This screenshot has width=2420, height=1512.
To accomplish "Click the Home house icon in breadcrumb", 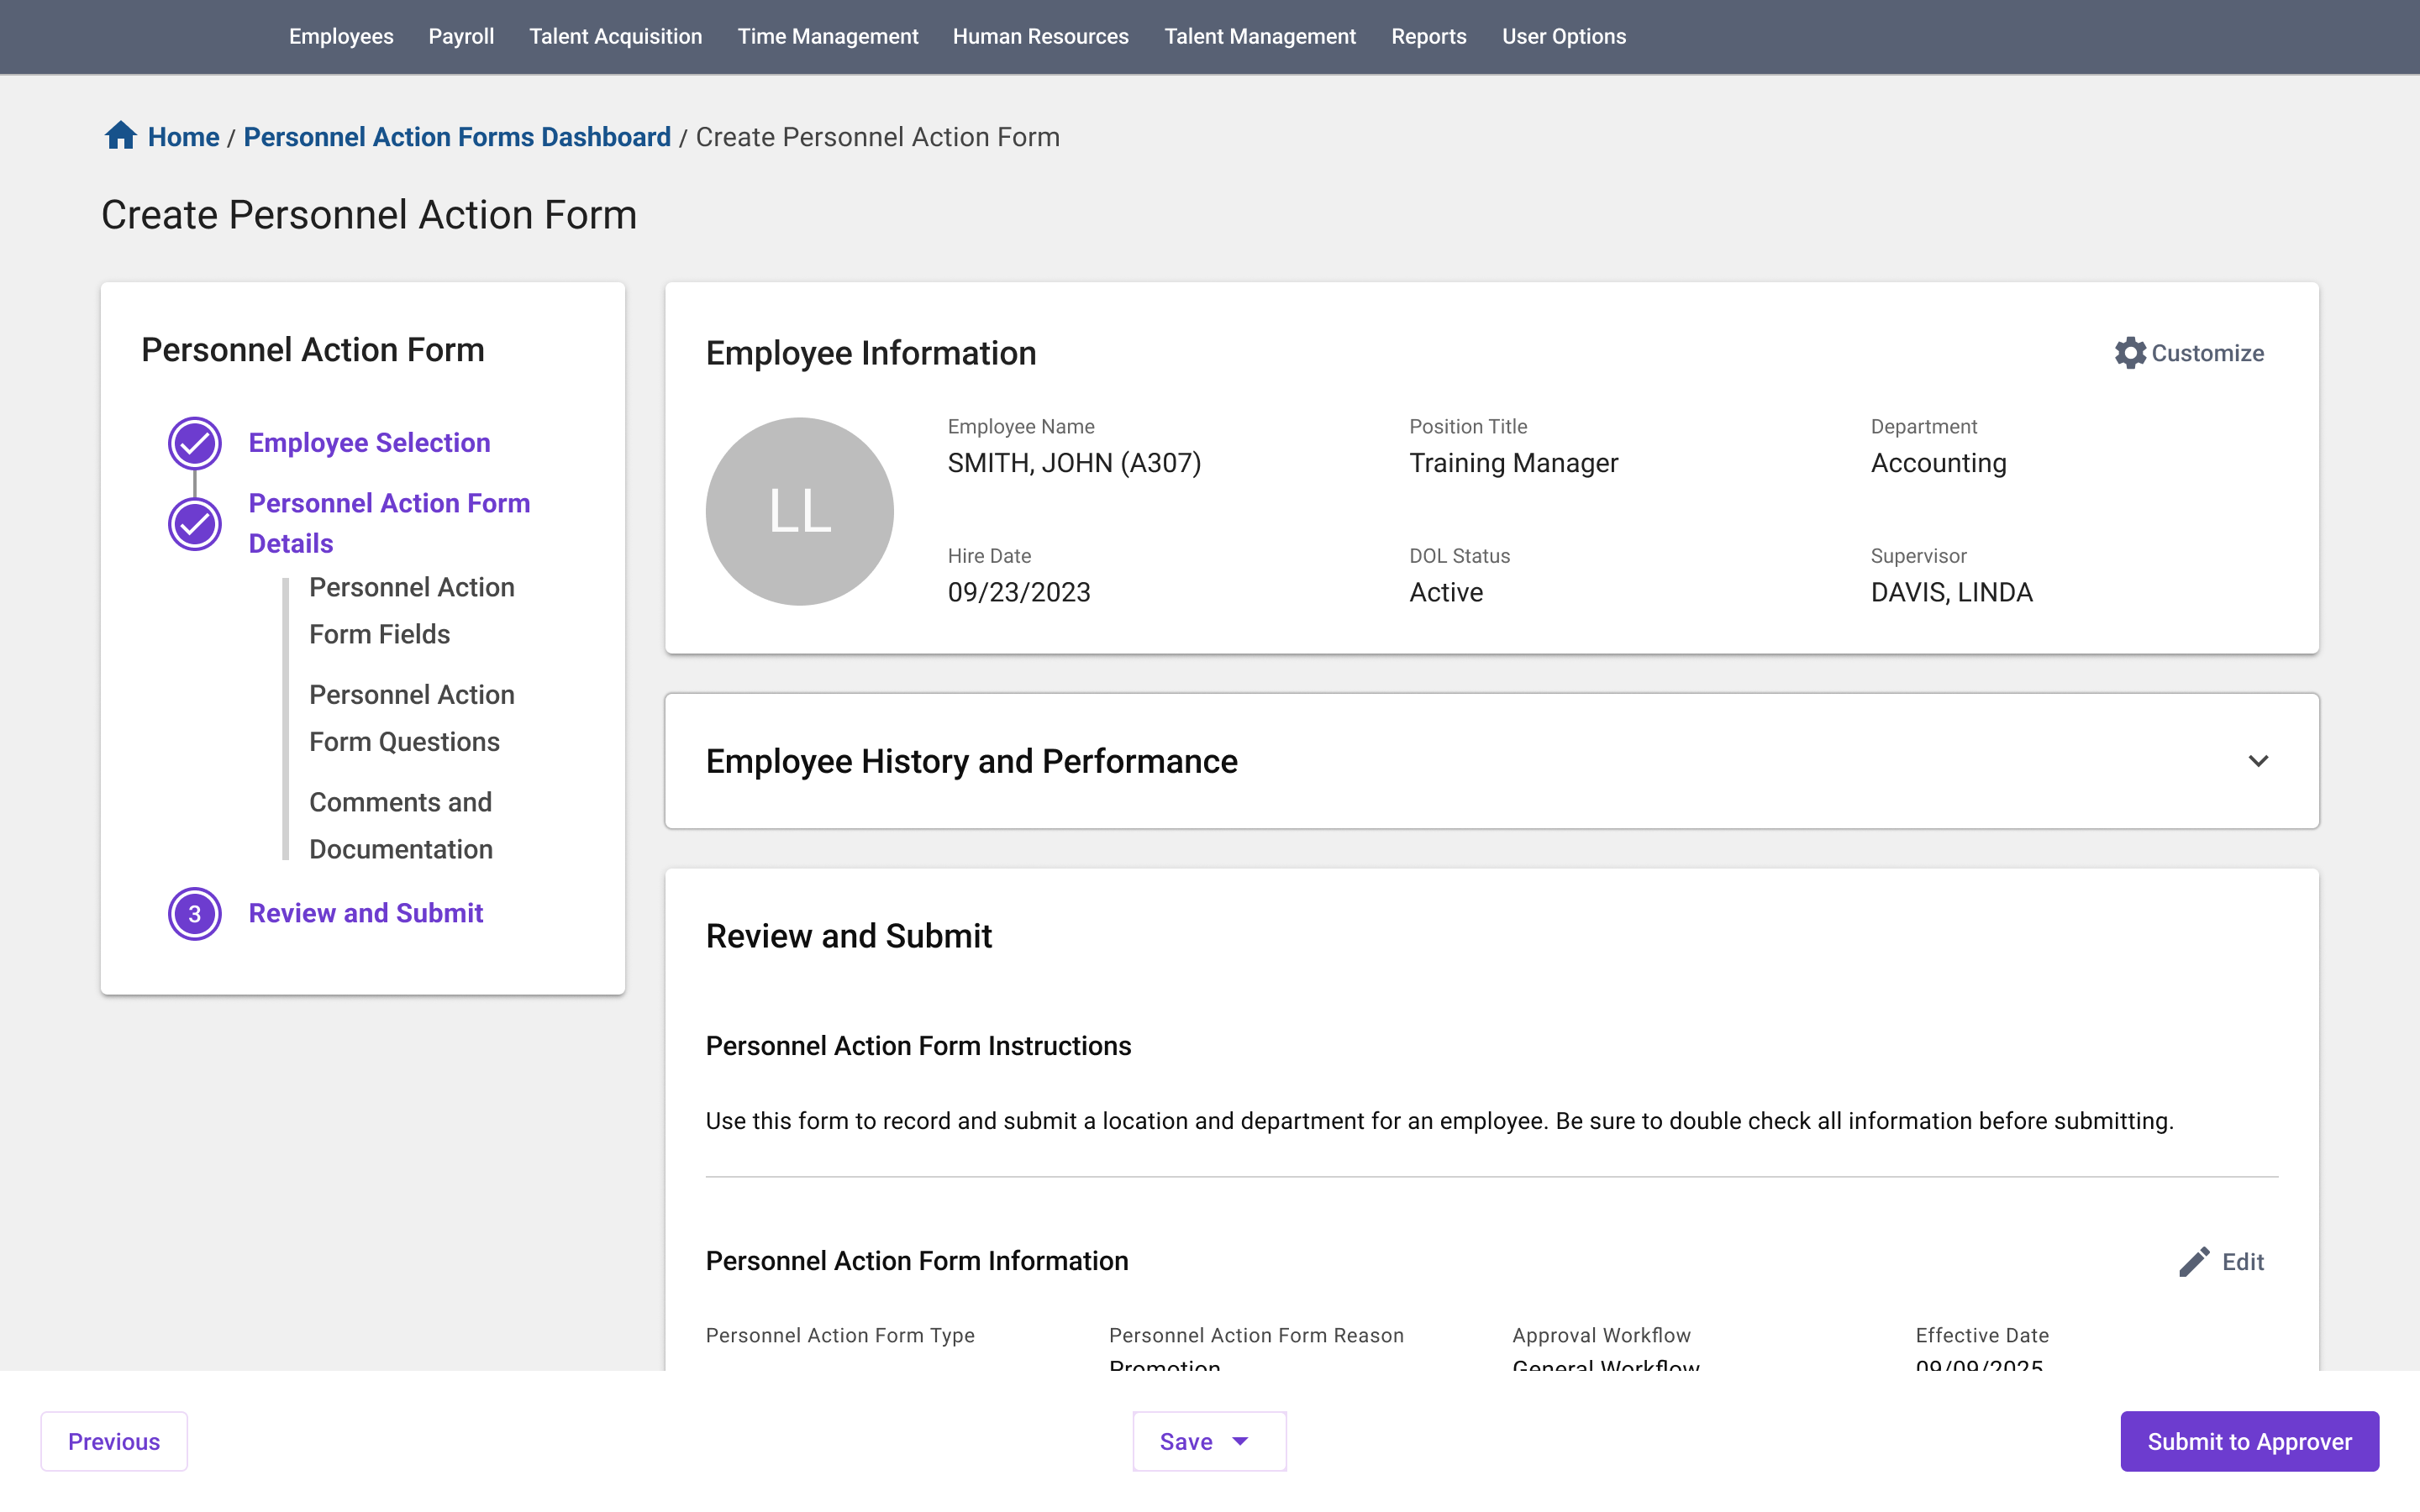I will (121, 135).
